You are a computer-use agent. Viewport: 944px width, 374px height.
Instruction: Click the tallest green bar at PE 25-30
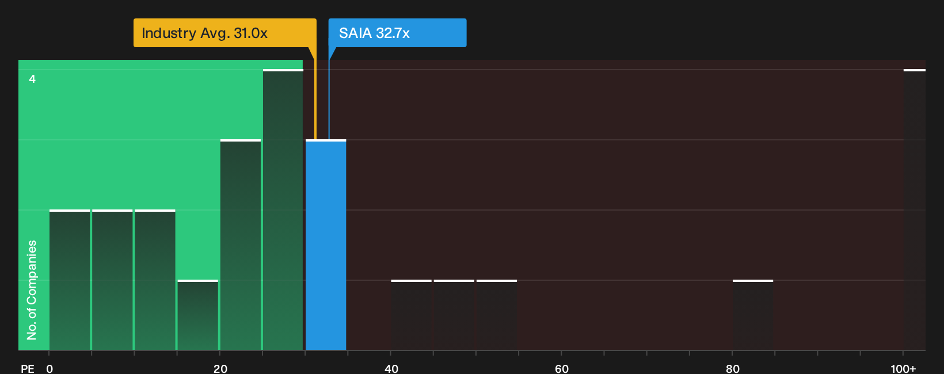(x=283, y=210)
